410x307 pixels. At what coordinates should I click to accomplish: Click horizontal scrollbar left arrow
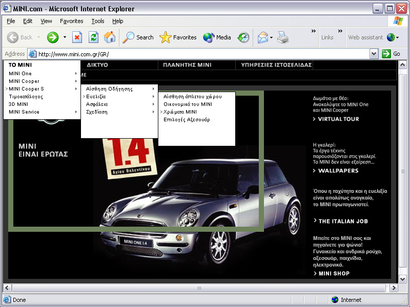7,288
